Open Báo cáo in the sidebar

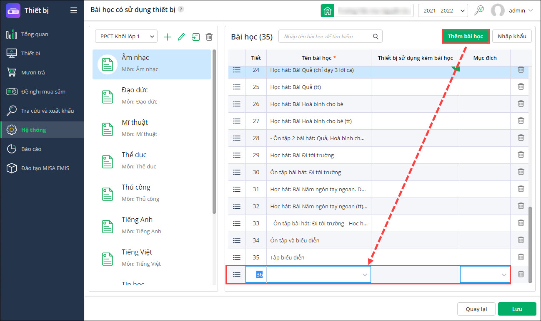point(42,149)
